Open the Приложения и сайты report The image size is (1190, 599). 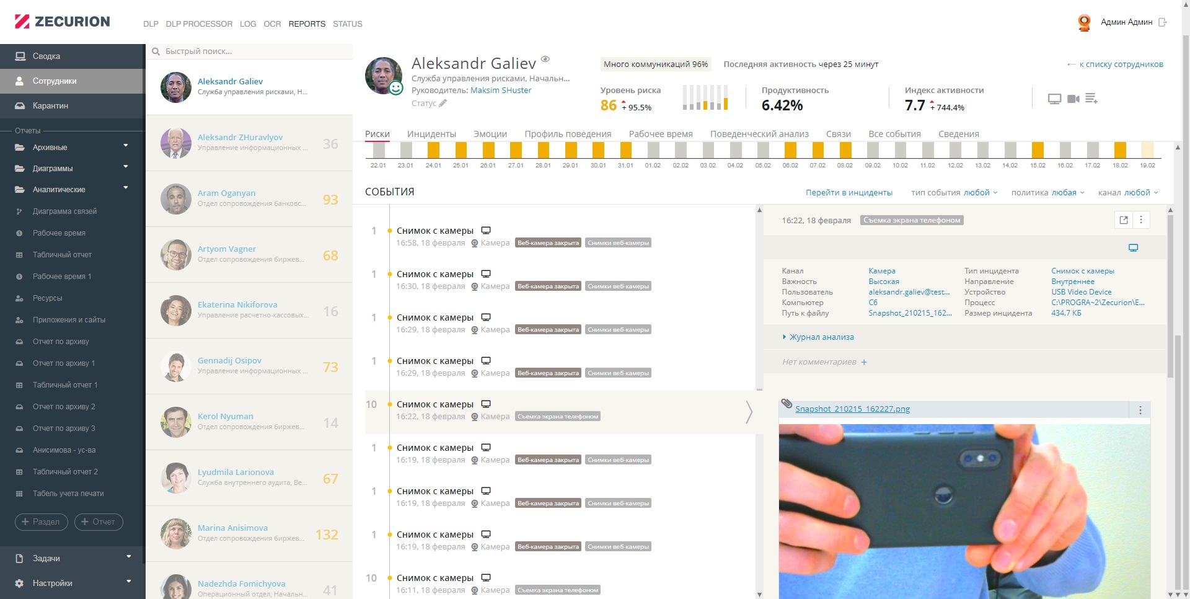click(69, 320)
